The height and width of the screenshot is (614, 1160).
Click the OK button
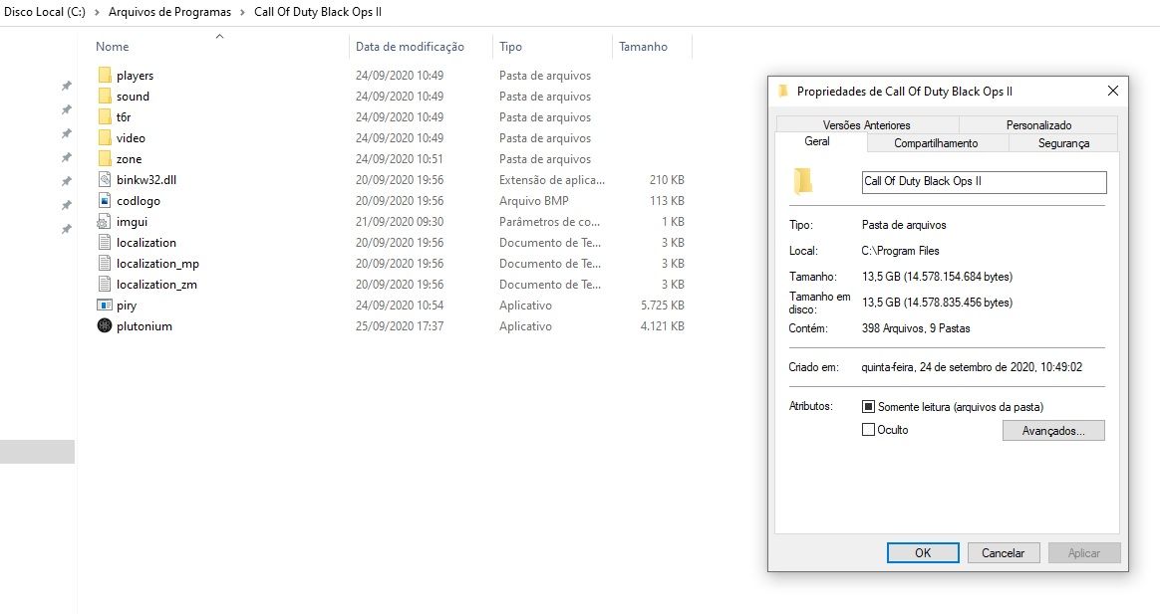923,552
